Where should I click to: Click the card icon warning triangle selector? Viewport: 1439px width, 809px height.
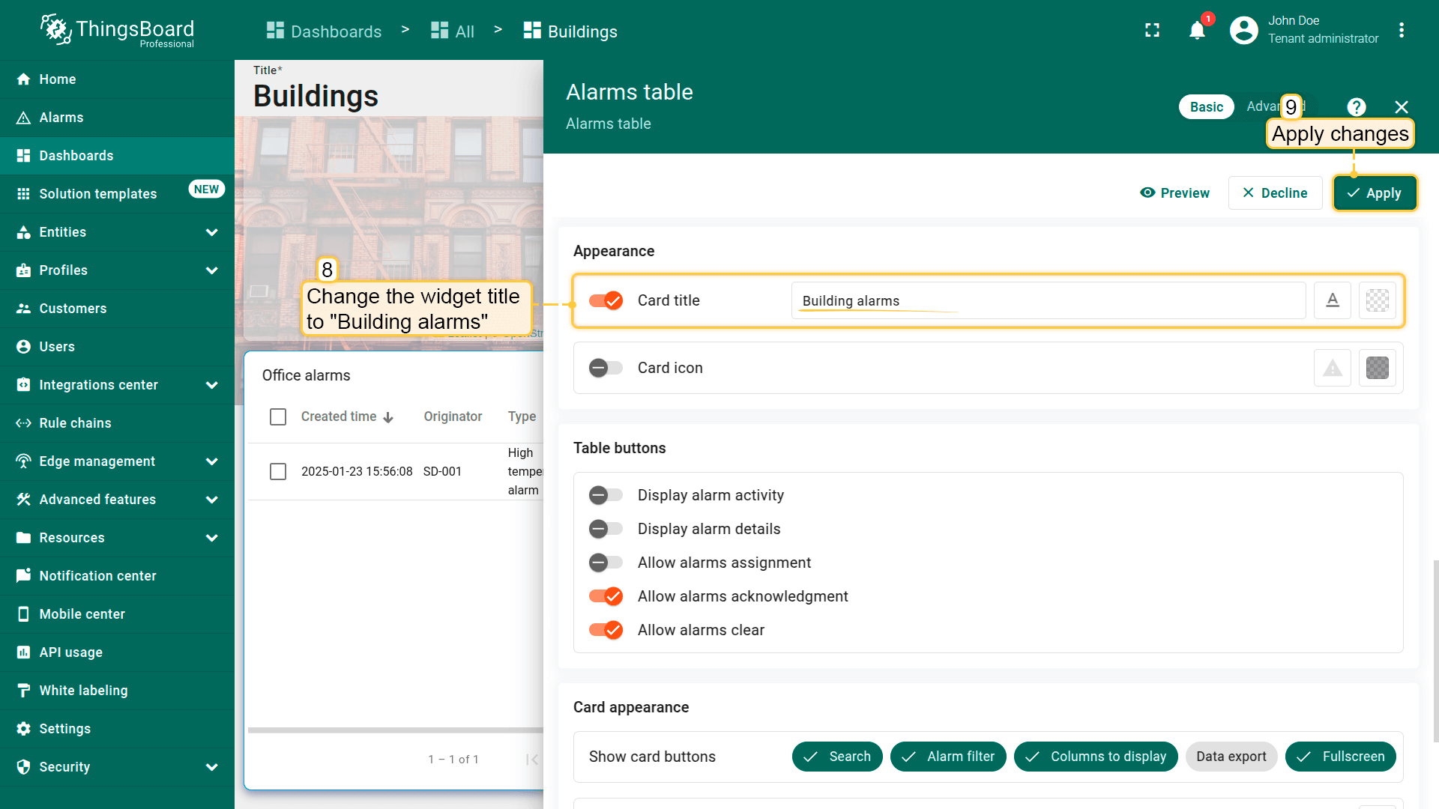pyautogui.click(x=1332, y=368)
